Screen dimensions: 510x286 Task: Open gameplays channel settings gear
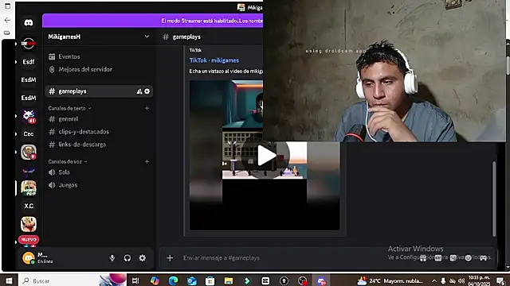click(x=147, y=91)
